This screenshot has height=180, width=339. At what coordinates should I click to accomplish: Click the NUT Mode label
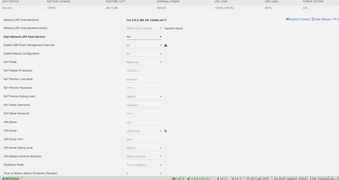coord(11,62)
